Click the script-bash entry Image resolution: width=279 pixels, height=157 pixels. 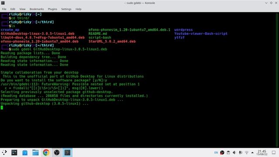coord(100,38)
